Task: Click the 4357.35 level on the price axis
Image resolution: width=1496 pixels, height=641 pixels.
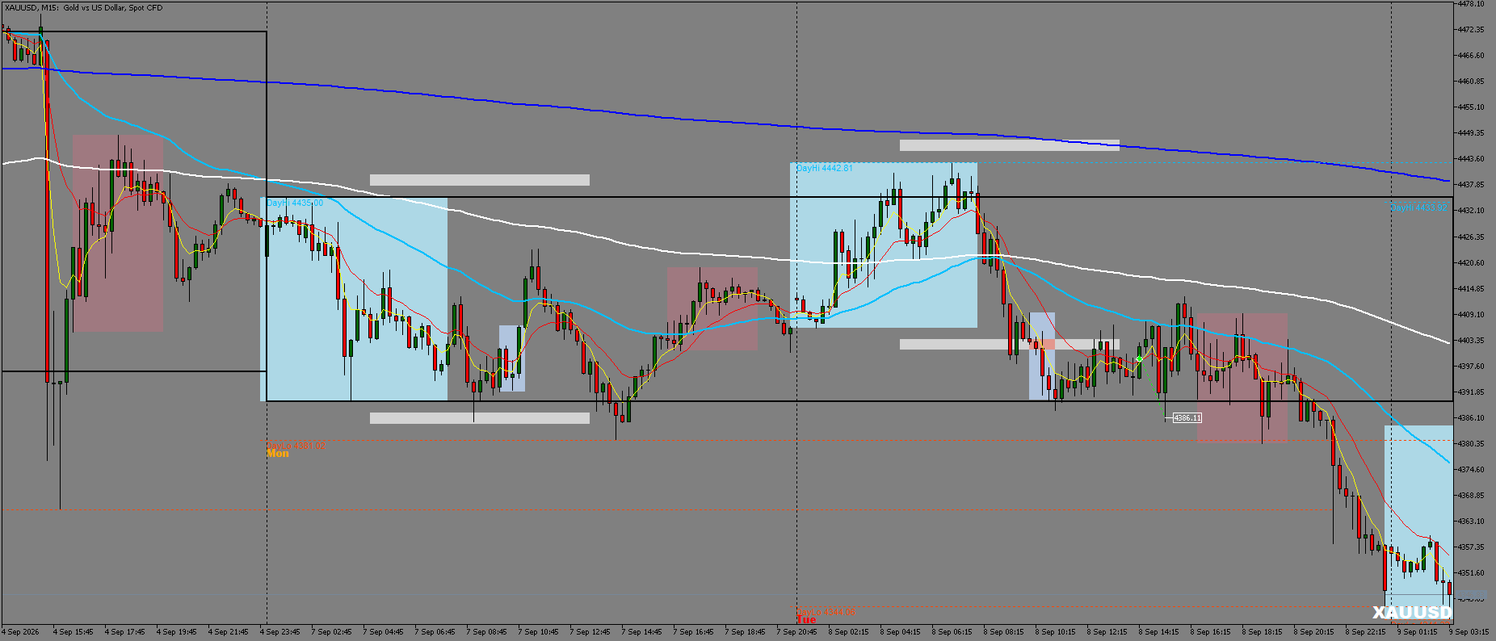Action: click(x=1471, y=547)
